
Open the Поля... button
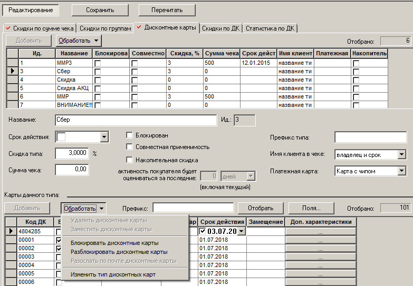pos(311,208)
